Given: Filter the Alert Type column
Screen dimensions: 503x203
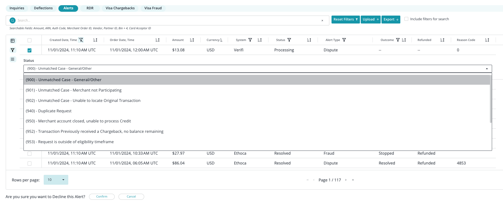Looking at the screenshot, I should (x=344, y=40).
